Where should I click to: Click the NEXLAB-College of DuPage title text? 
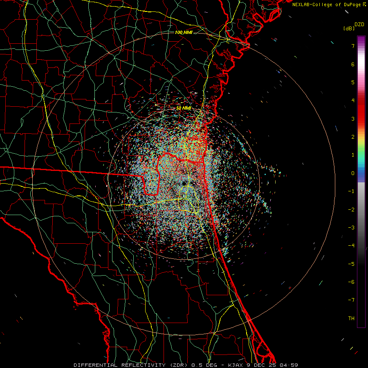click(x=327, y=4)
